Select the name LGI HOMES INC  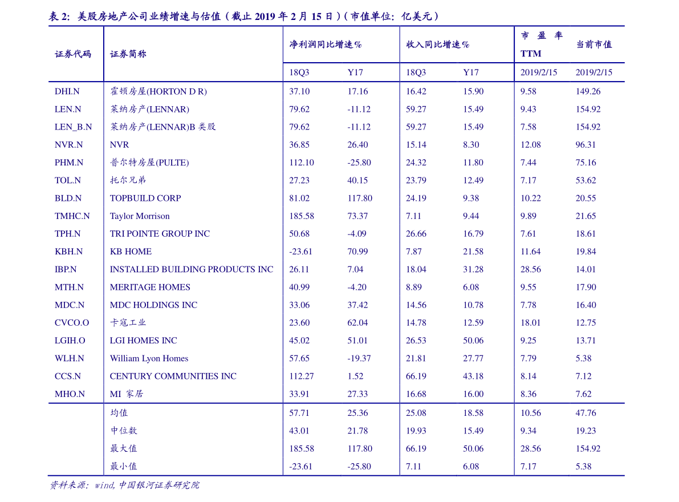point(144,340)
